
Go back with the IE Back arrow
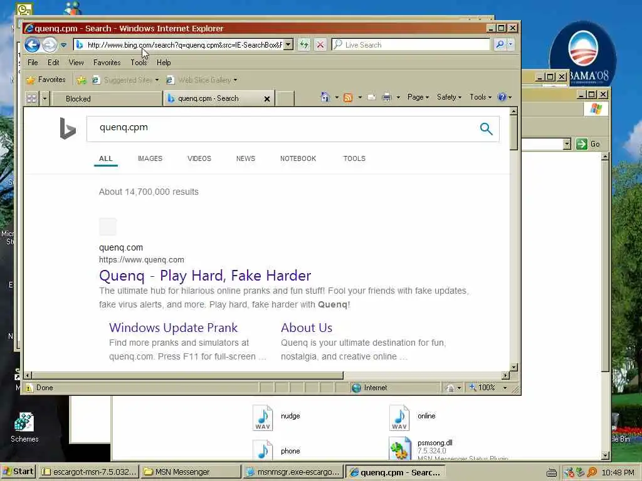[32, 44]
